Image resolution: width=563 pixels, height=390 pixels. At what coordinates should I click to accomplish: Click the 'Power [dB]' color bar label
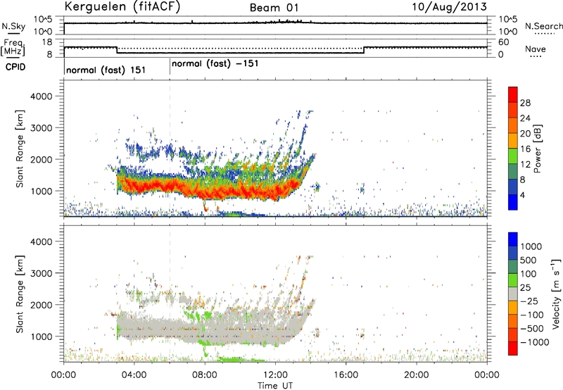537,149
